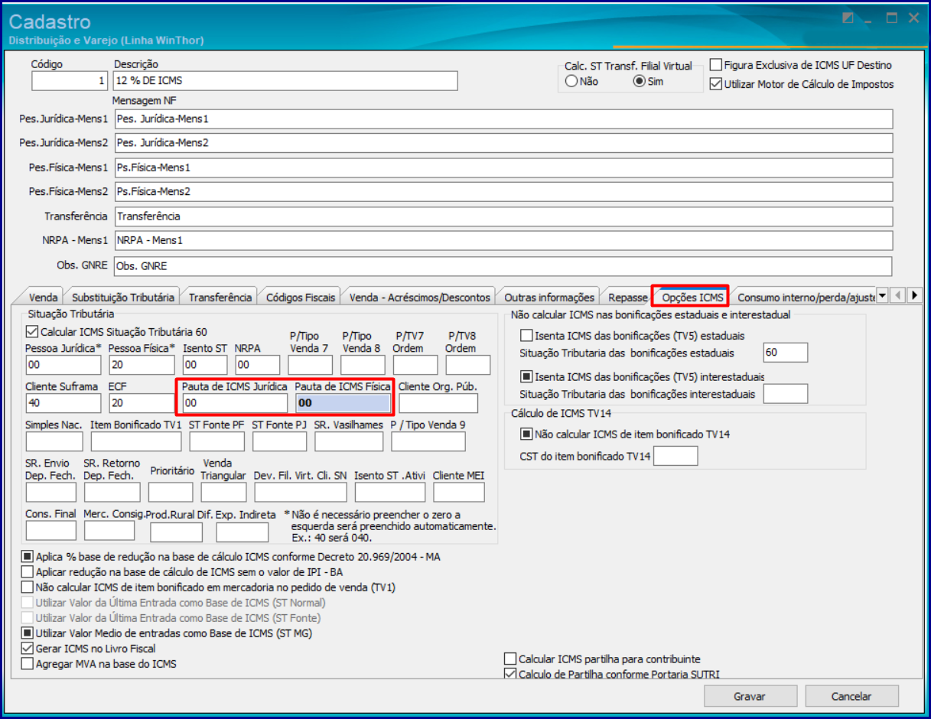Select the Sim radio for Calc. ST Transf.
The image size is (931, 719).
(640, 81)
